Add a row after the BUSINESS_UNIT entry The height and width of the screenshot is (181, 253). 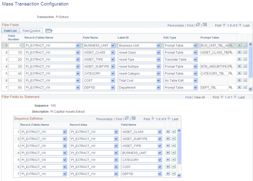pos(239,45)
